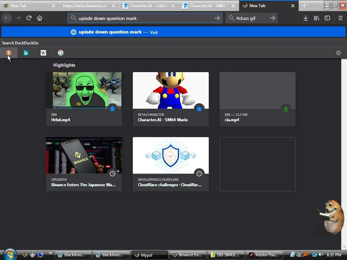Viewport: 347px width, 260px height.
Task: Open the downloads panel icon
Action: [x=306, y=18]
